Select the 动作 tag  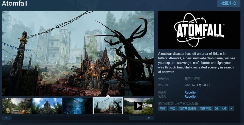pyautogui.click(x=162, y=109)
